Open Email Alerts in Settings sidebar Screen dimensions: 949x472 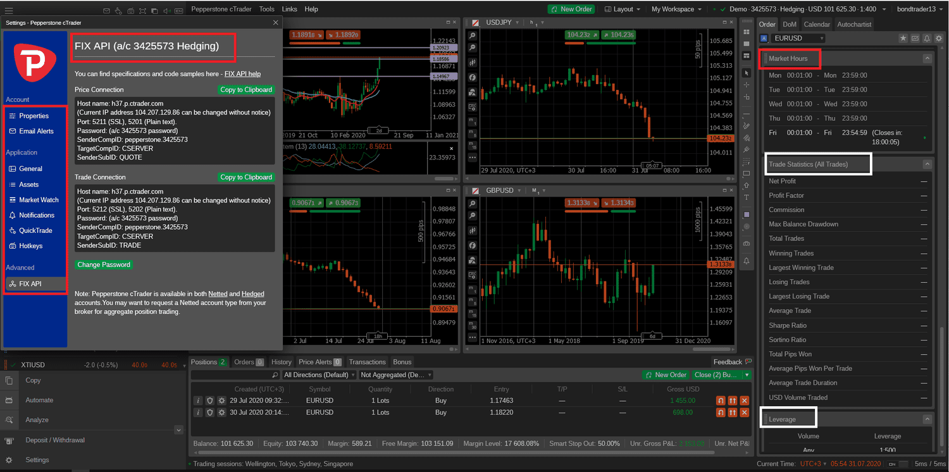[x=35, y=131]
